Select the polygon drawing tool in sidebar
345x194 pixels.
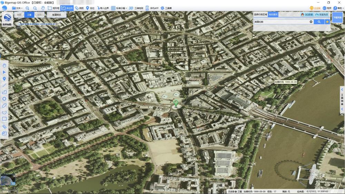(4, 92)
